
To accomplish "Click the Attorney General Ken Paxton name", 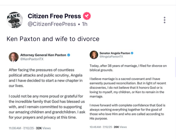I will (43, 55).
